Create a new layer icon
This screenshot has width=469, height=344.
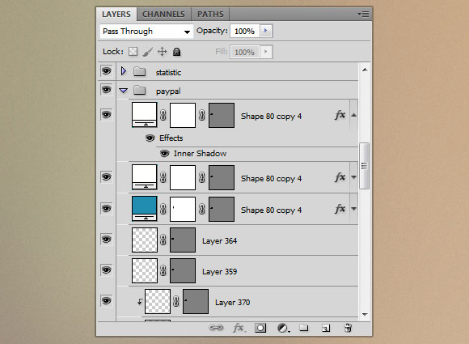click(326, 328)
